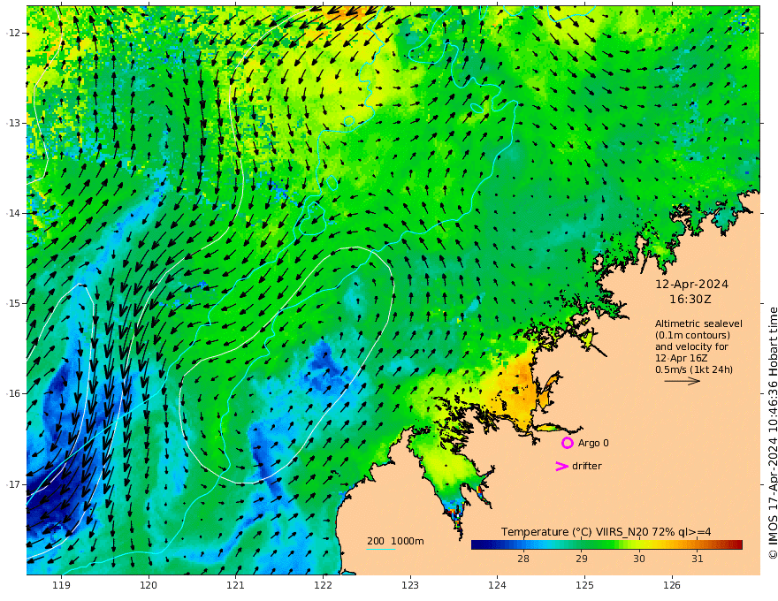Click the magenta Argo circle legend marker
This screenshot has height=601, width=778.
coord(567,443)
